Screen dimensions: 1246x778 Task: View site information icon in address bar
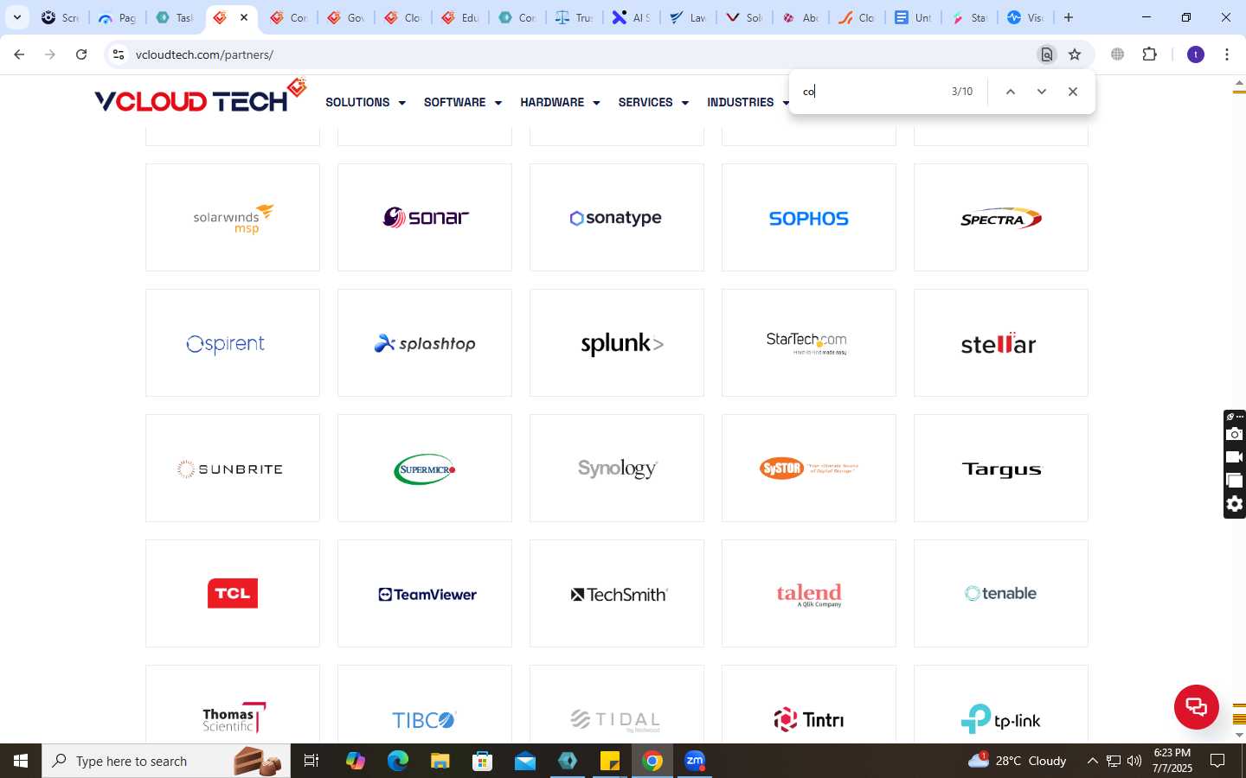coord(119,54)
